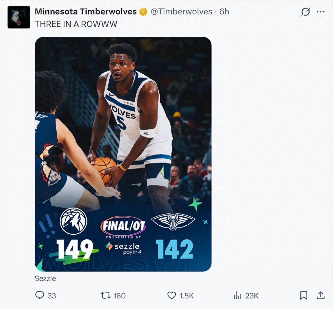
Task: Click the 1.5K likes count
Action: click(x=186, y=296)
